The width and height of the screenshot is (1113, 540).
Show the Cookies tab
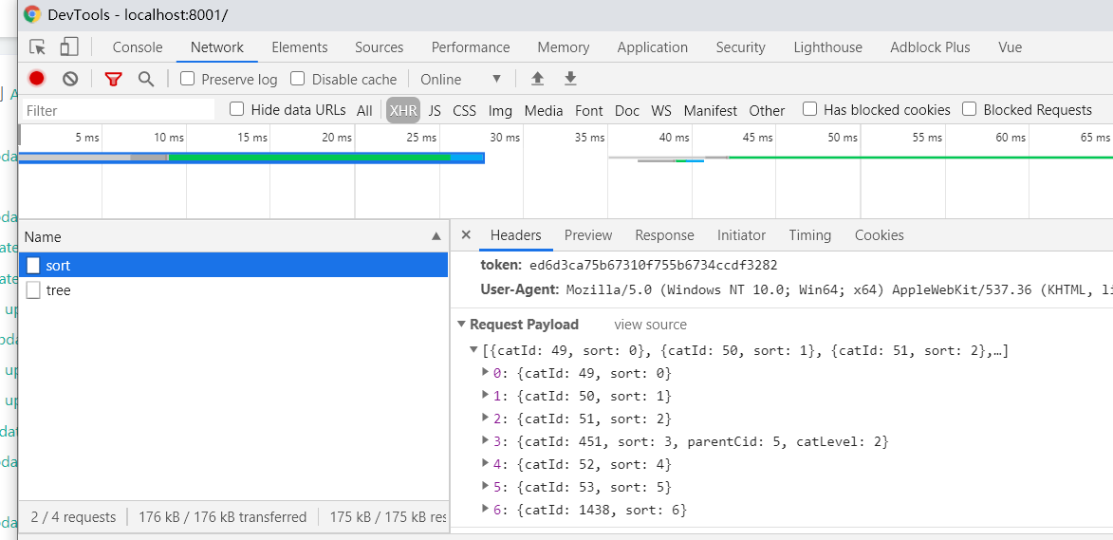[x=880, y=235]
